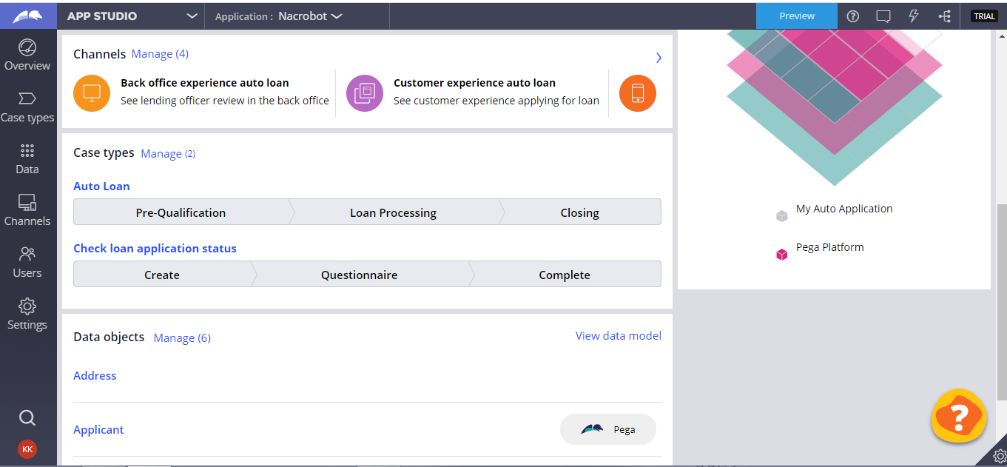Click the Pega logo in the top-left corner
Screen dimensions: 1007x467
point(27,16)
